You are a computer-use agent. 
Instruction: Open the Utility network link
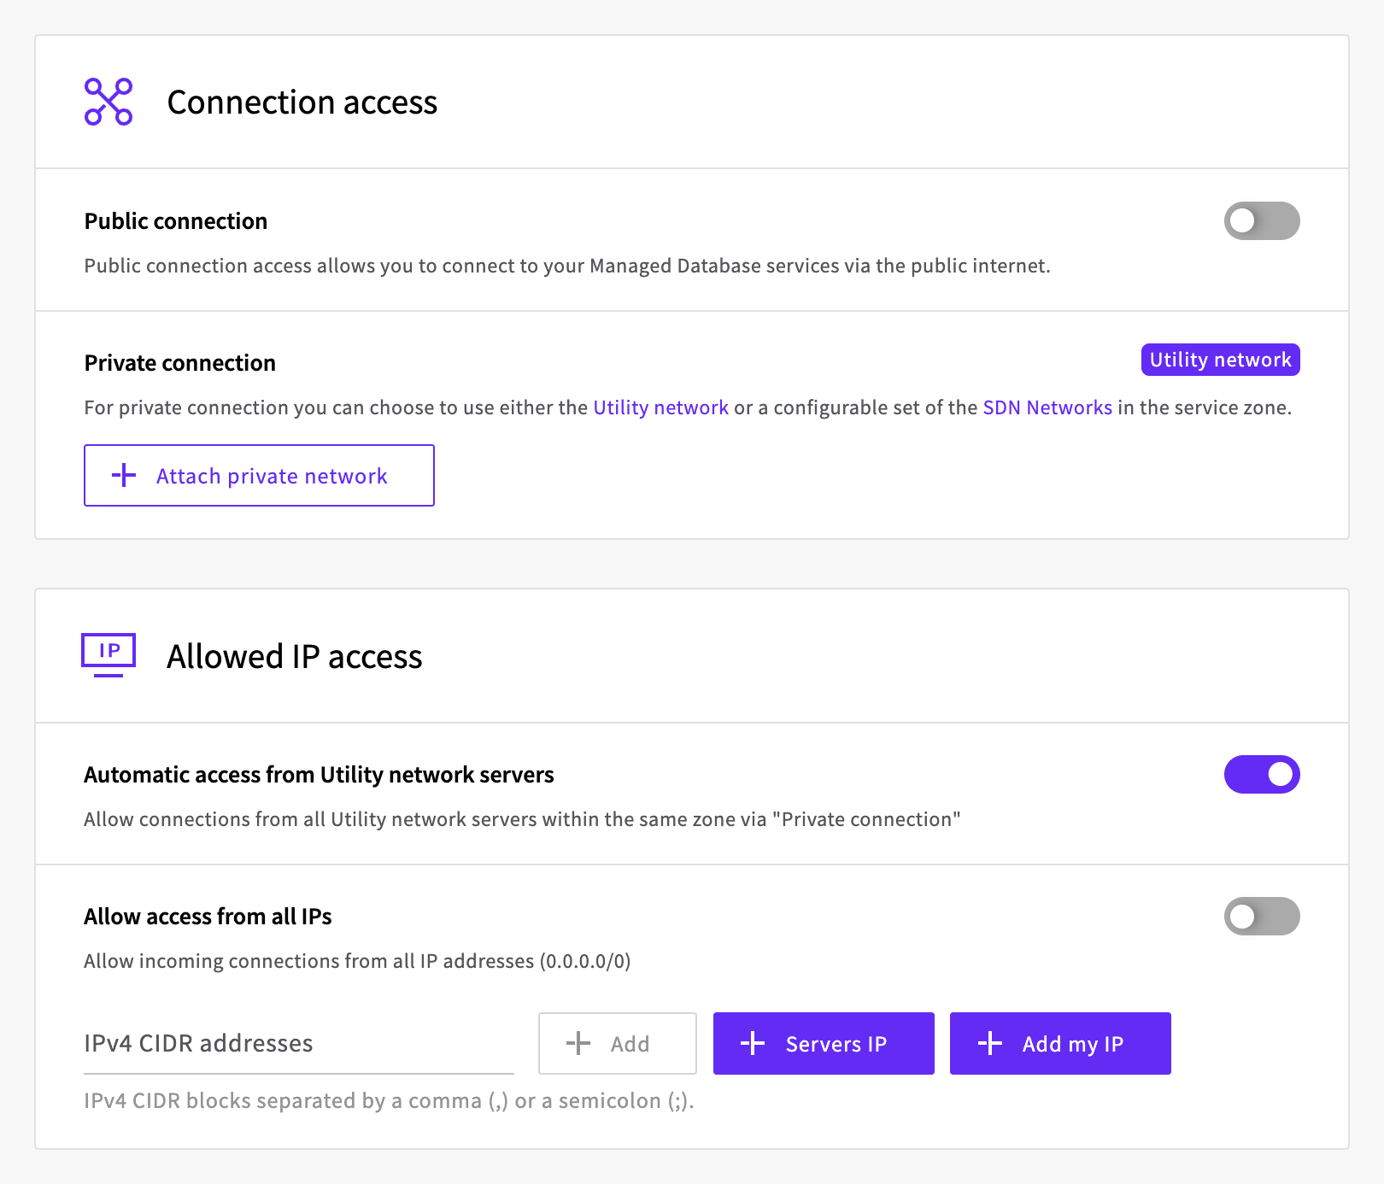(x=660, y=407)
